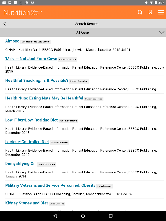Expand the All Areas dropdown arrow
This screenshot has width=166, height=221.
point(162,33)
